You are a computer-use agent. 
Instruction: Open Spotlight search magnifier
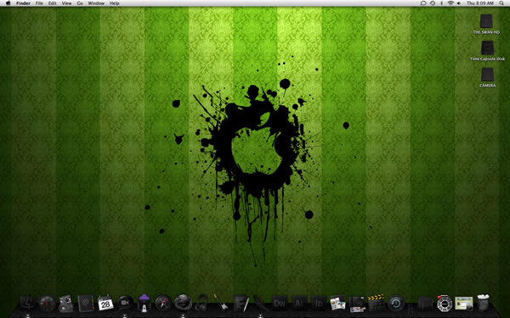[x=501, y=3]
